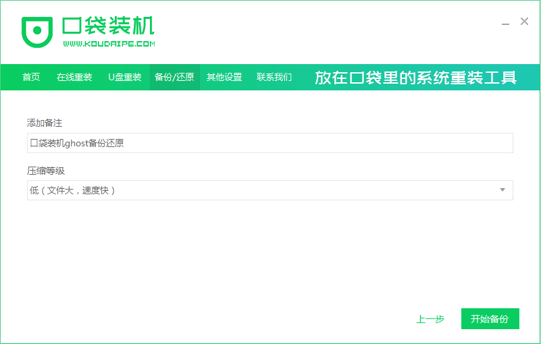Switch to the 在线重装 tab

[74, 77]
